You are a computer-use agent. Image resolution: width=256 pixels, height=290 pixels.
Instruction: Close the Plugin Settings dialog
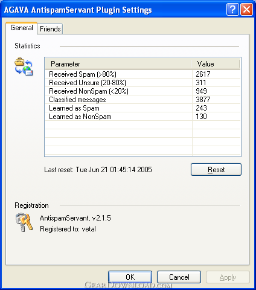[x=246, y=10]
